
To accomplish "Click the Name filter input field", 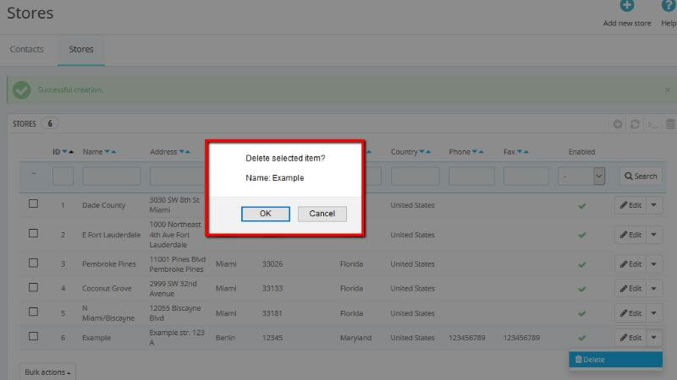I will [112, 176].
